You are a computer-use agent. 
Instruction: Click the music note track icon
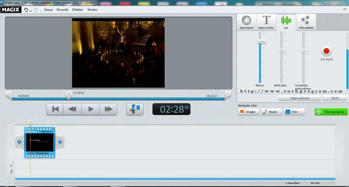click(x=12, y=164)
